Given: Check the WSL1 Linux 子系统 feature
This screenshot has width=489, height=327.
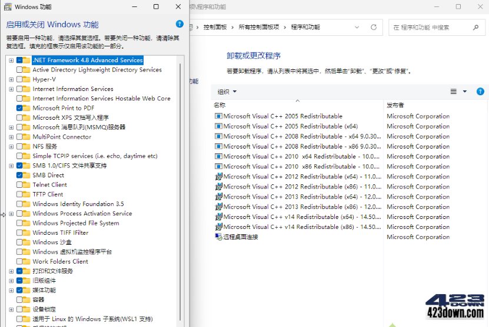Looking at the screenshot, I should (19, 319).
